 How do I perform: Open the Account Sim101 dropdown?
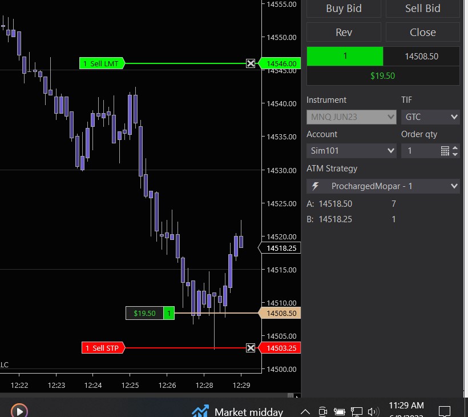[352, 151]
